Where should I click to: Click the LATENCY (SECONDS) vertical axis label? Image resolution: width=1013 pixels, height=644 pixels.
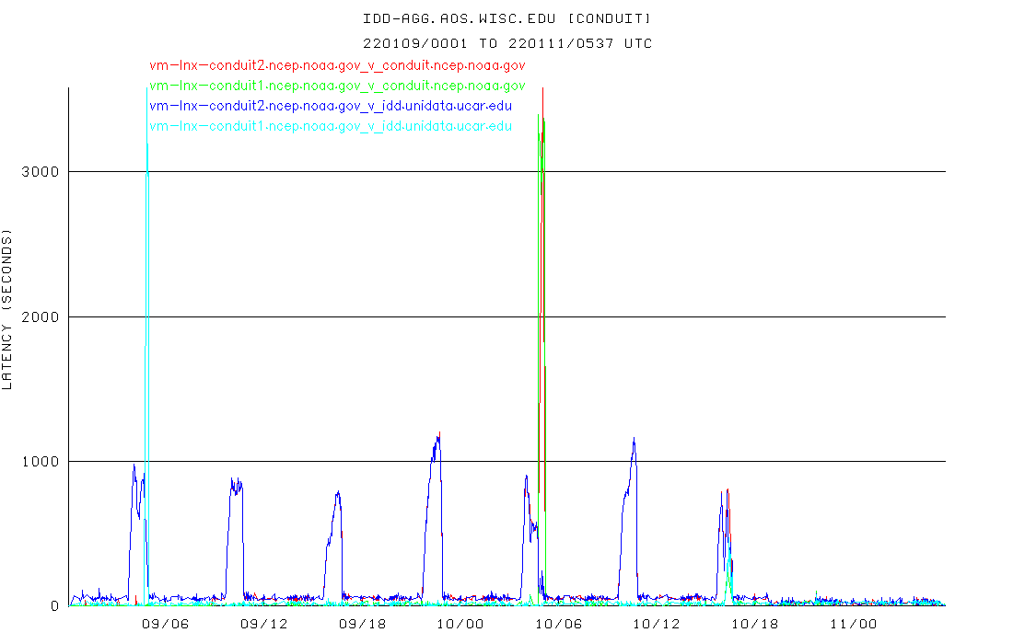click(8, 312)
